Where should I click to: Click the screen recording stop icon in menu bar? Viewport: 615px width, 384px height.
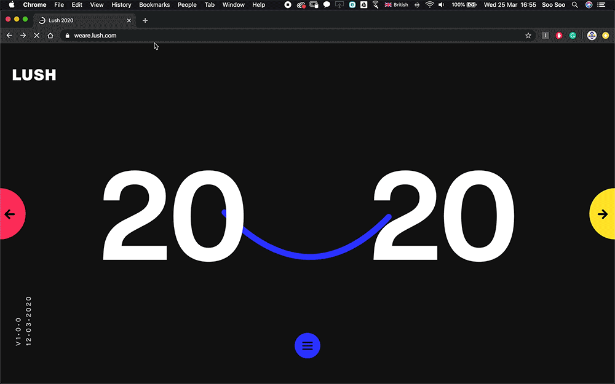tap(288, 5)
